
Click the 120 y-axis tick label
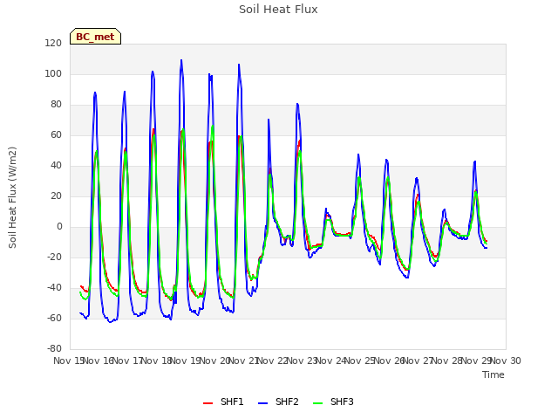[53, 43]
